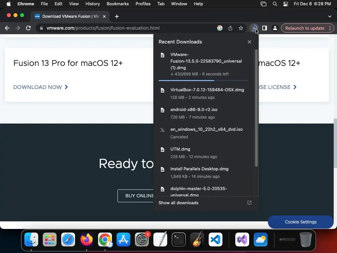Click the browser back arrow

pyautogui.click(x=7, y=28)
